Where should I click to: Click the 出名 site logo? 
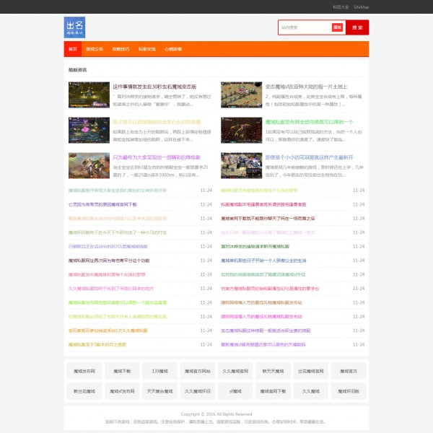coord(74,27)
